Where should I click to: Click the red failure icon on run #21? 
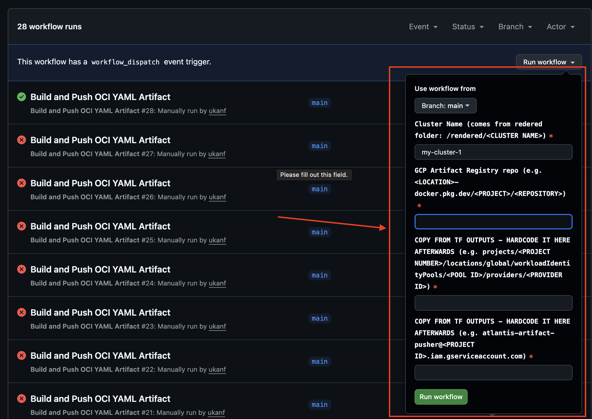click(x=22, y=399)
